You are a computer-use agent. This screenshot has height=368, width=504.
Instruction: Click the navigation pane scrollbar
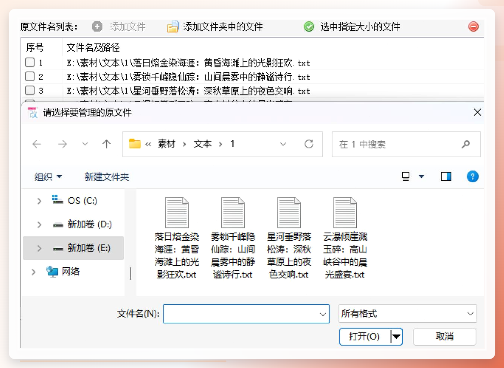(x=130, y=273)
